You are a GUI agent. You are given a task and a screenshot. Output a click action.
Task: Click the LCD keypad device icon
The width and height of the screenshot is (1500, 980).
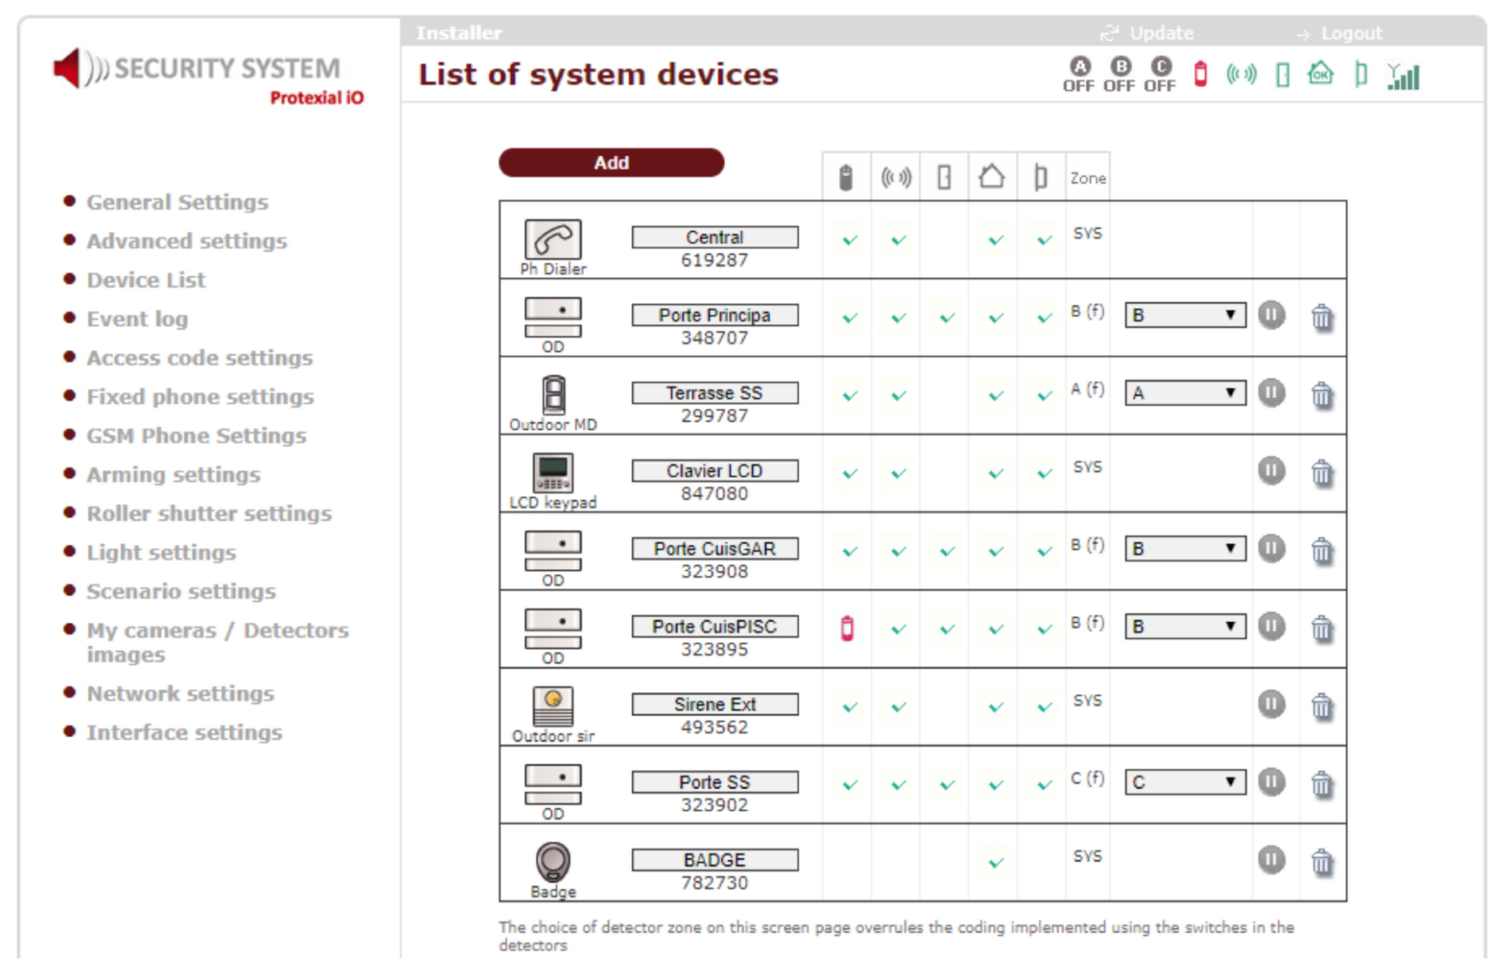pyautogui.click(x=553, y=472)
